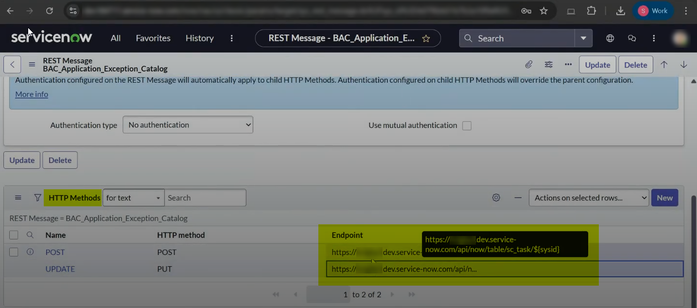Sort by Endpoint column header

coord(347,235)
